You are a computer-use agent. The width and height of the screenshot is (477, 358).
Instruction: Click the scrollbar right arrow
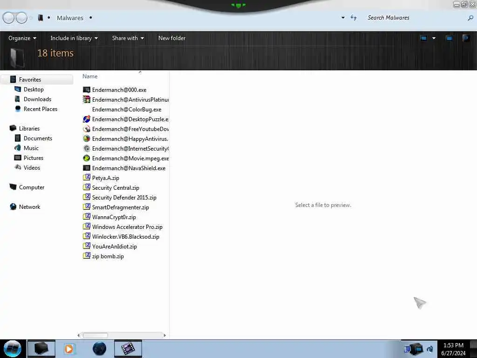(x=164, y=335)
